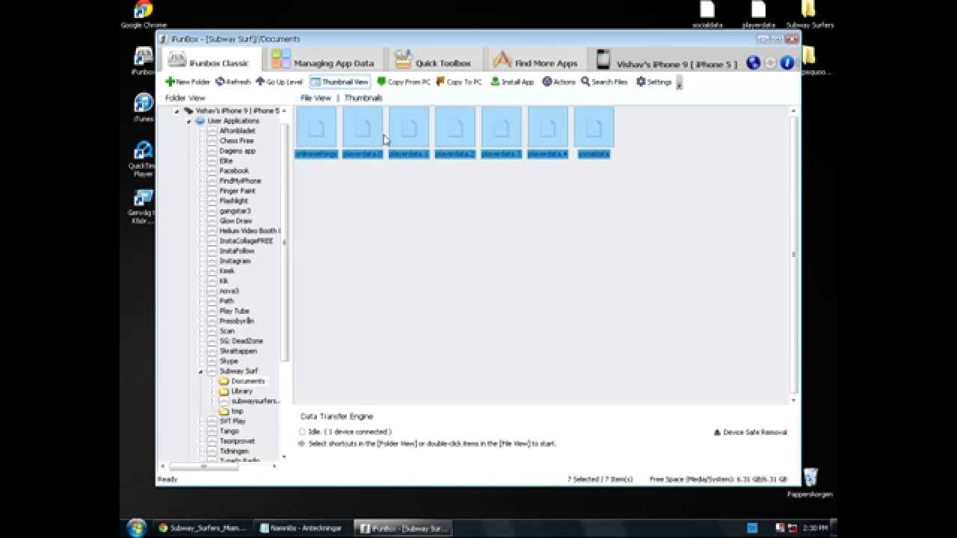Open the Actions menu

[x=558, y=82]
